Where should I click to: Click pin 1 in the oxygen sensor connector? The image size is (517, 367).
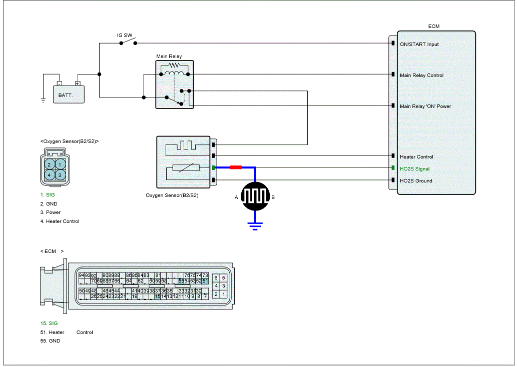(x=60, y=164)
